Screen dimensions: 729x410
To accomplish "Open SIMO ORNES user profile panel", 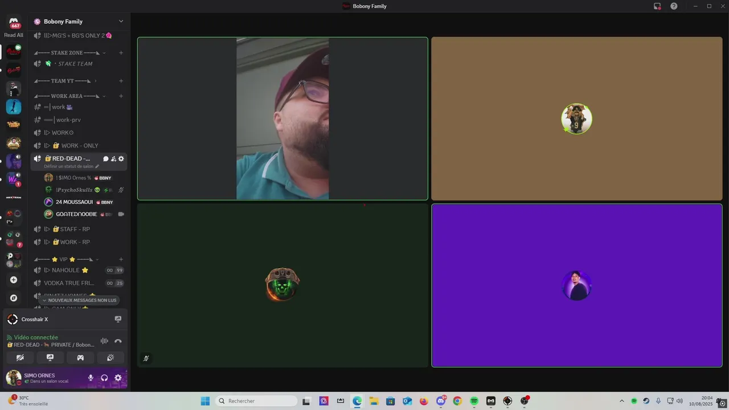I will pos(43,378).
